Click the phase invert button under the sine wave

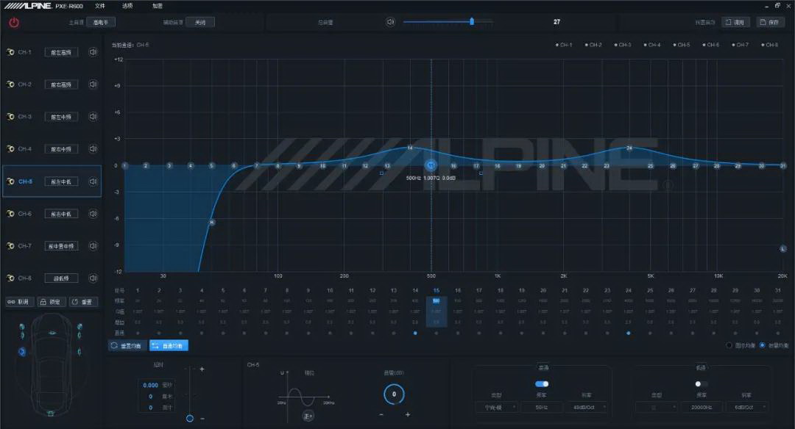(x=308, y=416)
